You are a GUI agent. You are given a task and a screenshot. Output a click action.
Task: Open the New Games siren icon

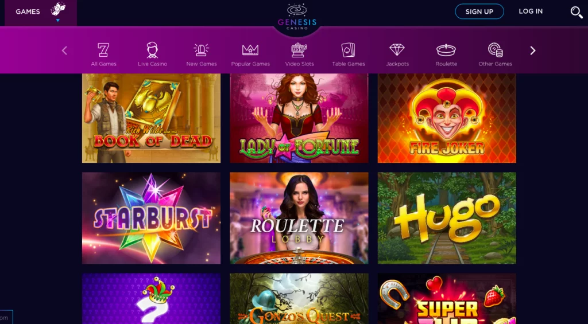pos(202,50)
